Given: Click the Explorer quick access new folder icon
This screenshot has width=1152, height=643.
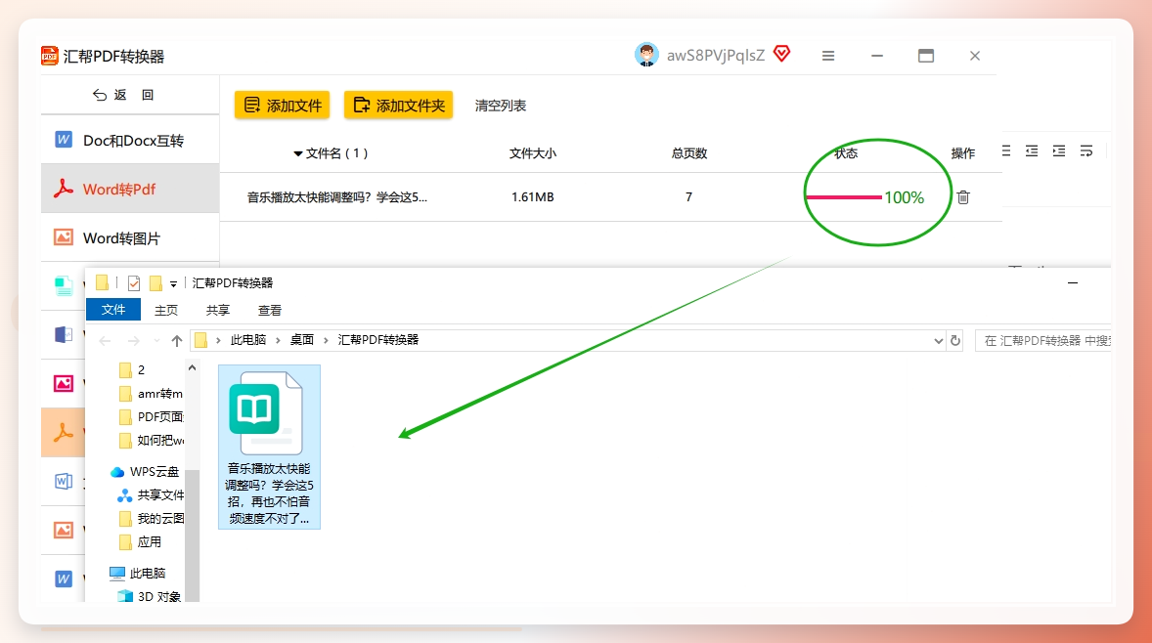Looking at the screenshot, I should click(155, 283).
